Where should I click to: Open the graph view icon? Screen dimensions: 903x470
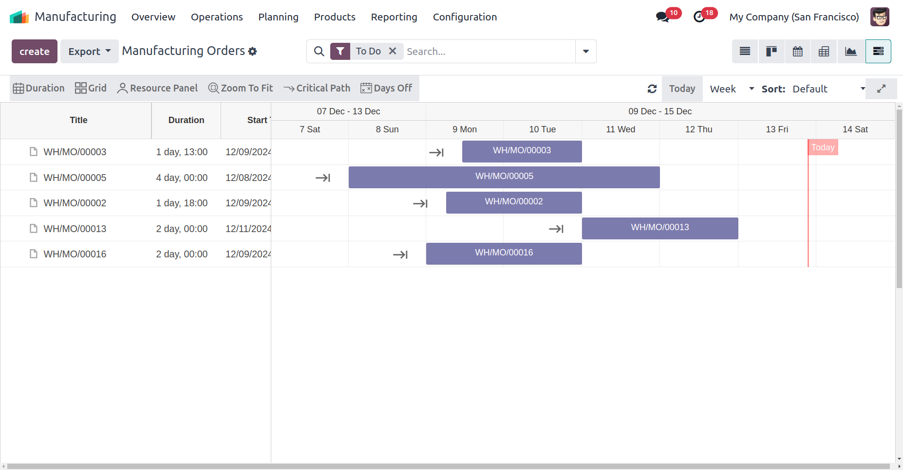[x=850, y=52]
